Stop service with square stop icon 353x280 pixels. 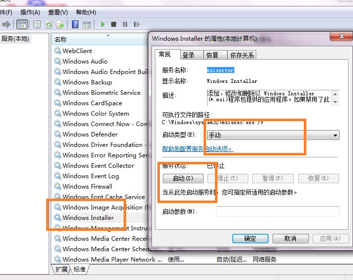point(114,24)
